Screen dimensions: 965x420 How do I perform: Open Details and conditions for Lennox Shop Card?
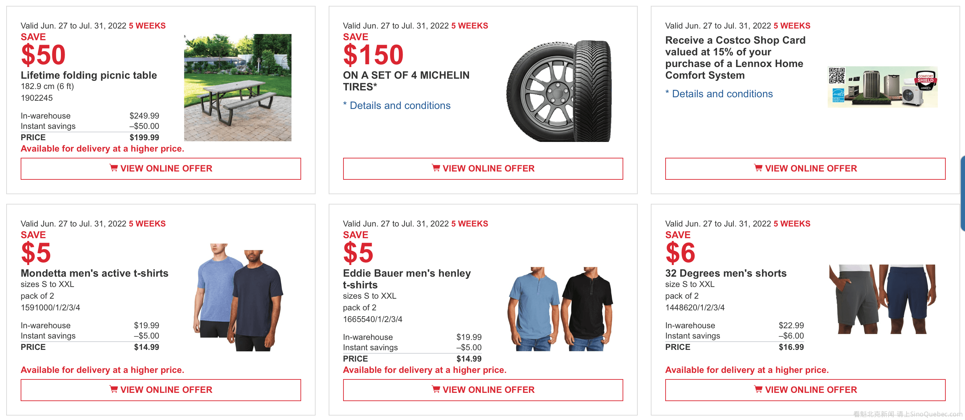722,94
